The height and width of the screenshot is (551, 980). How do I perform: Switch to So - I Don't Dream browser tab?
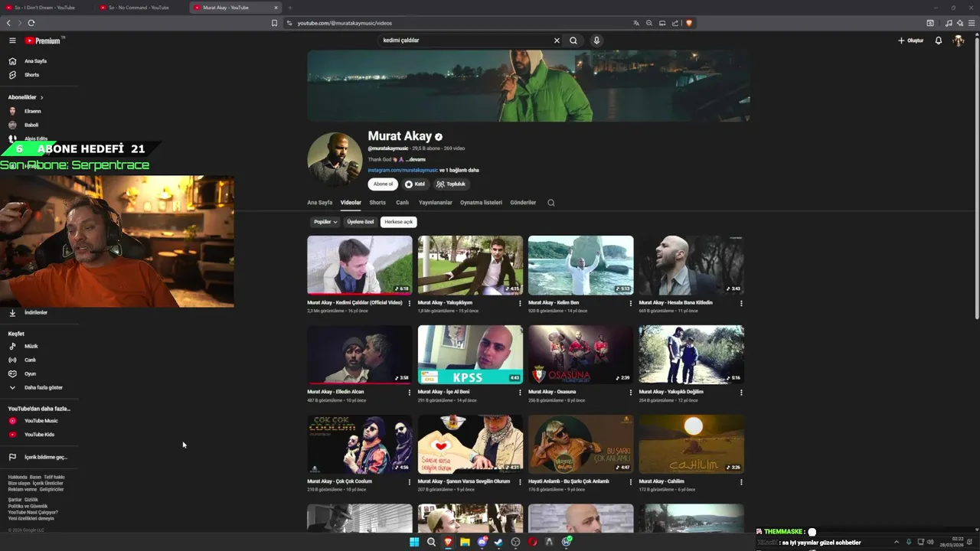(44, 8)
